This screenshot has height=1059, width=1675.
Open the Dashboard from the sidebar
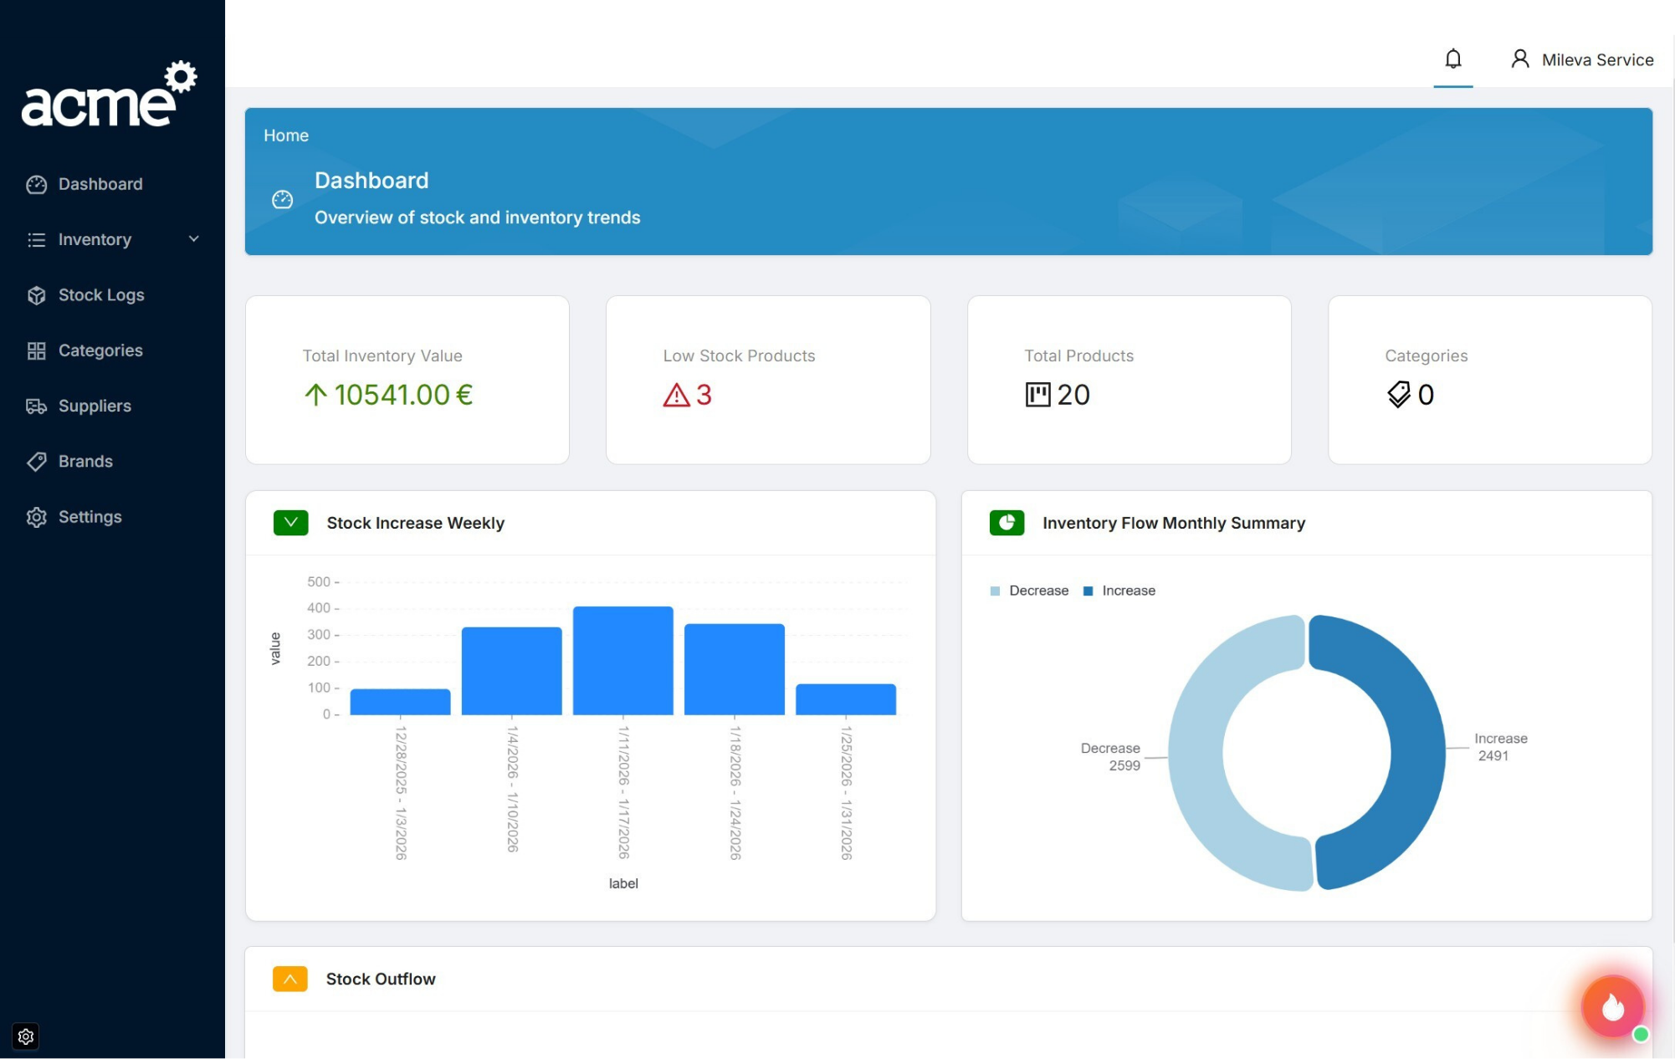[100, 184]
